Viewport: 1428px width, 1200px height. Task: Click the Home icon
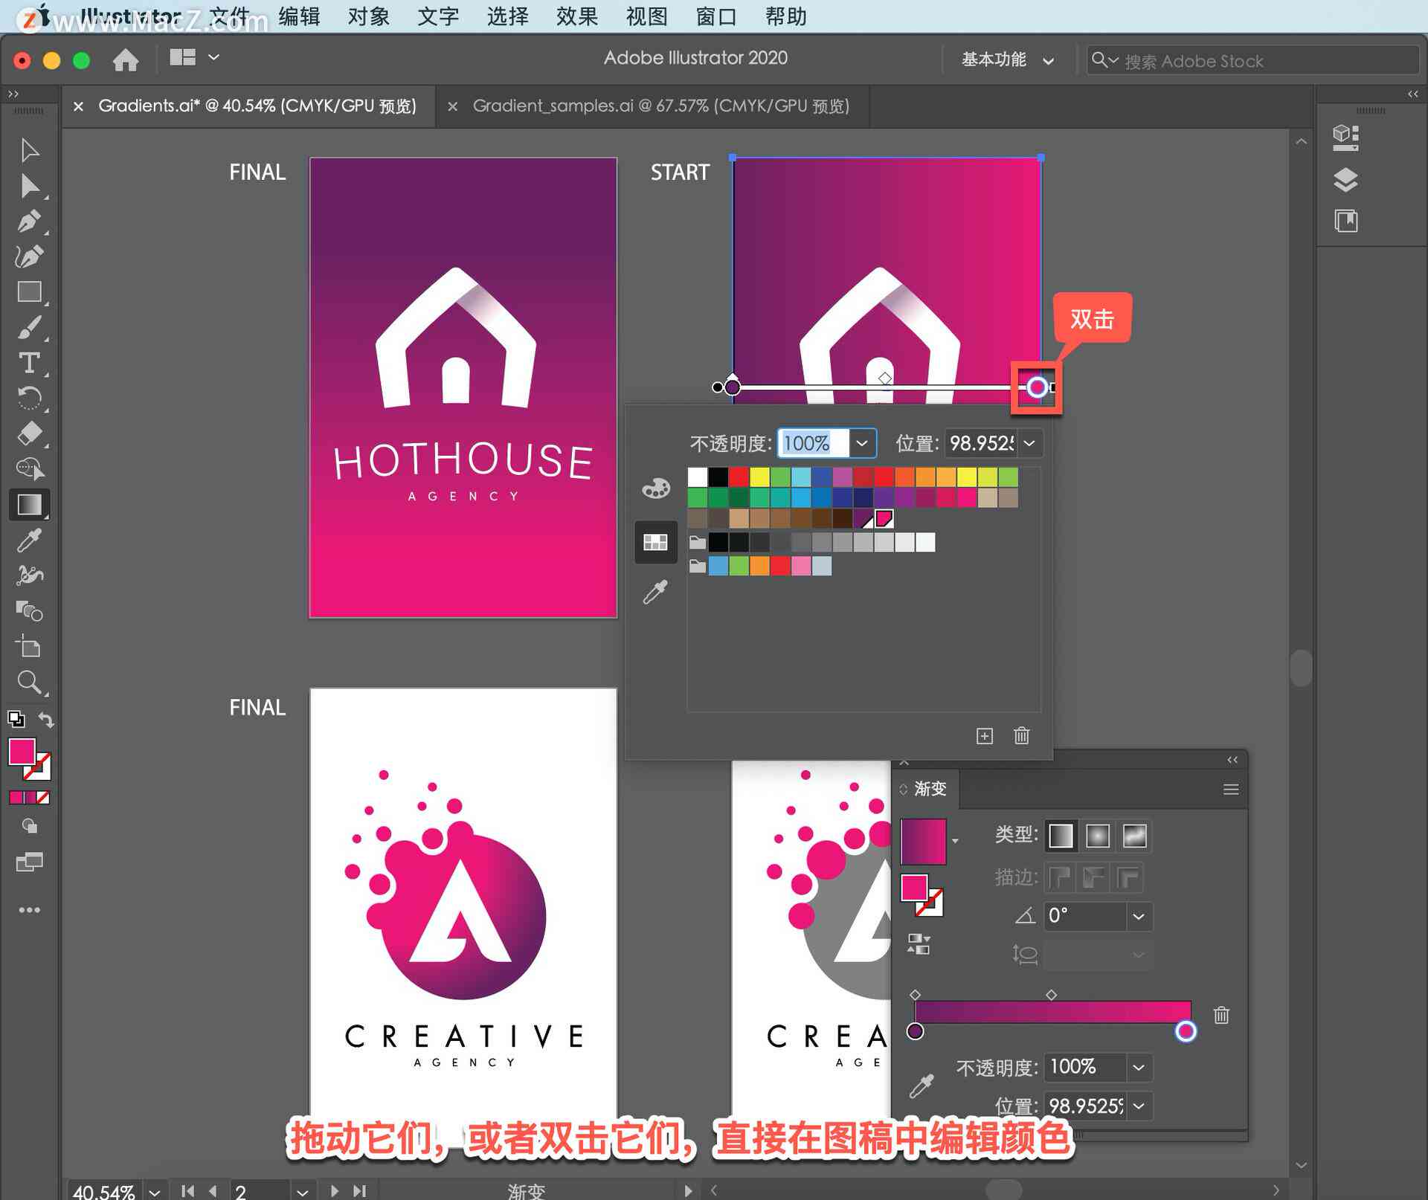[126, 59]
